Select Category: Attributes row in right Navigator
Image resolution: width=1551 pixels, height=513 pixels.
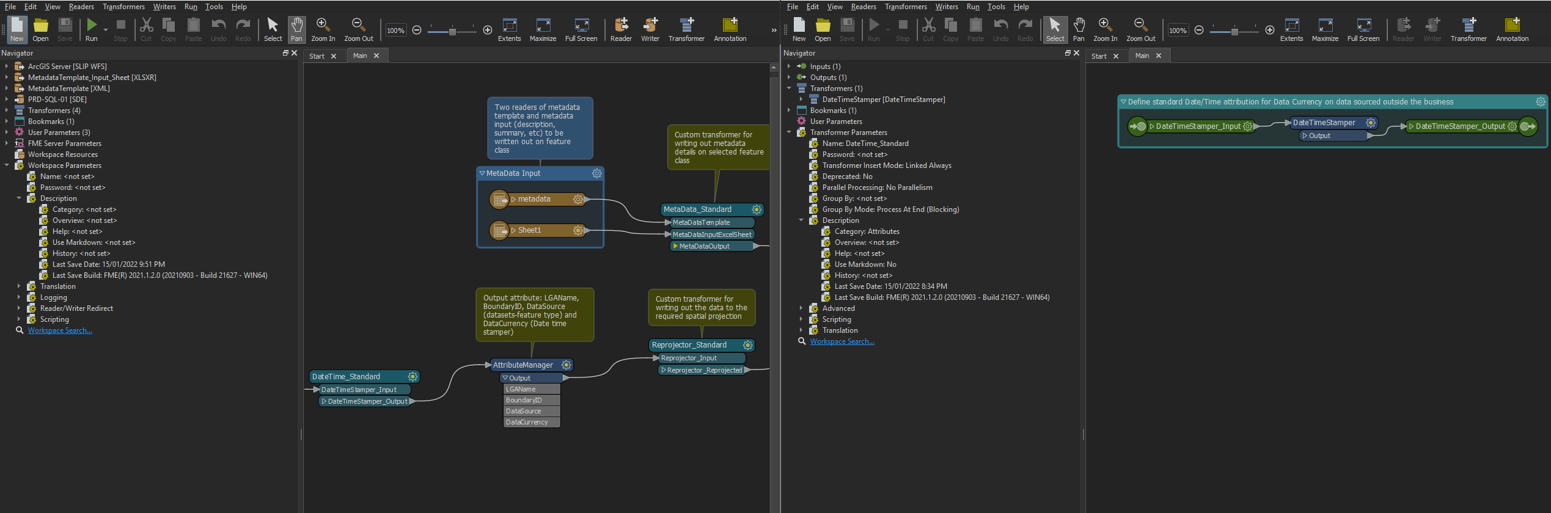867,231
